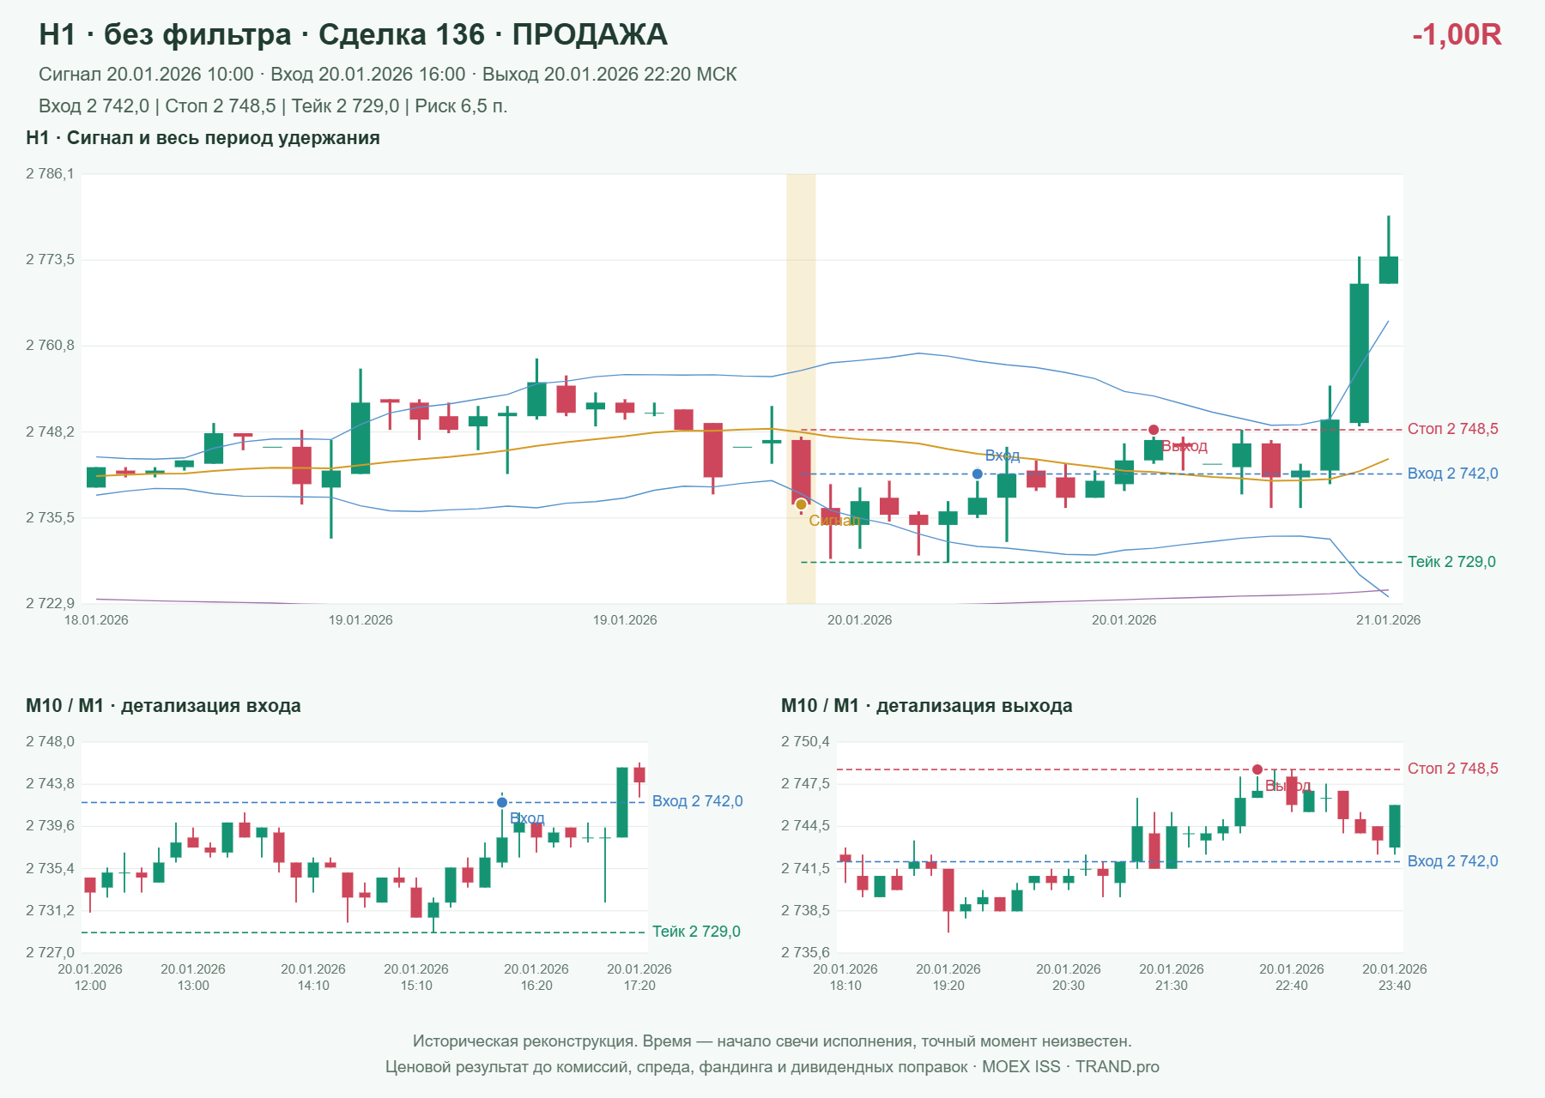Click the orange Сигнал marker on the H1 chart
The width and height of the screenshot is (1545, 1098).
click(801, 504)
